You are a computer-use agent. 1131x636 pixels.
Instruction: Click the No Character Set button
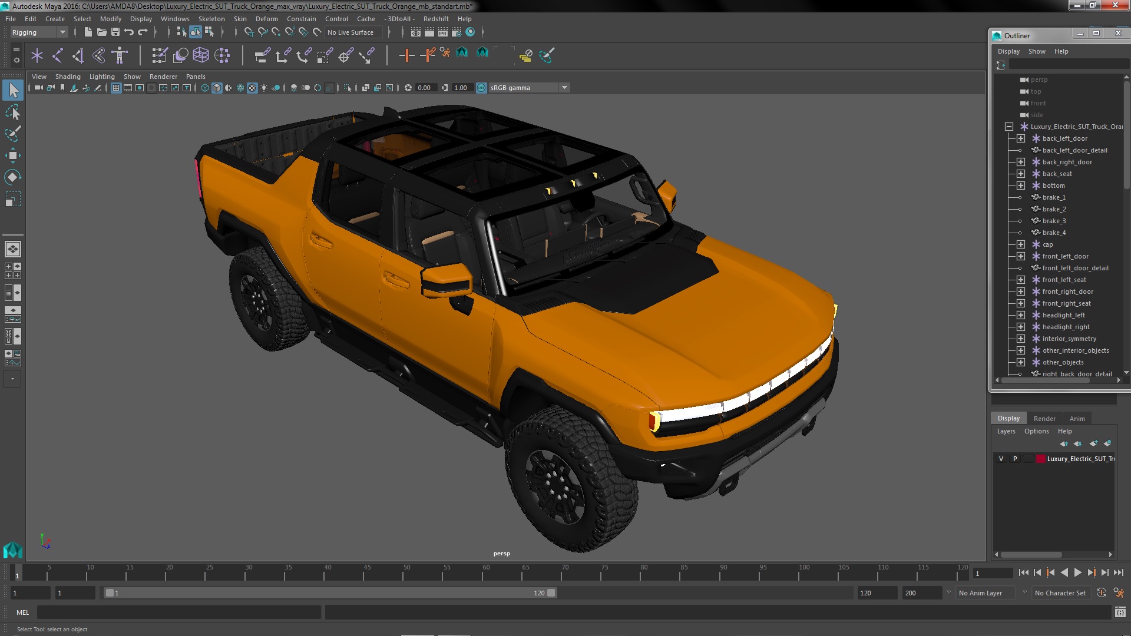point(1059,593)
